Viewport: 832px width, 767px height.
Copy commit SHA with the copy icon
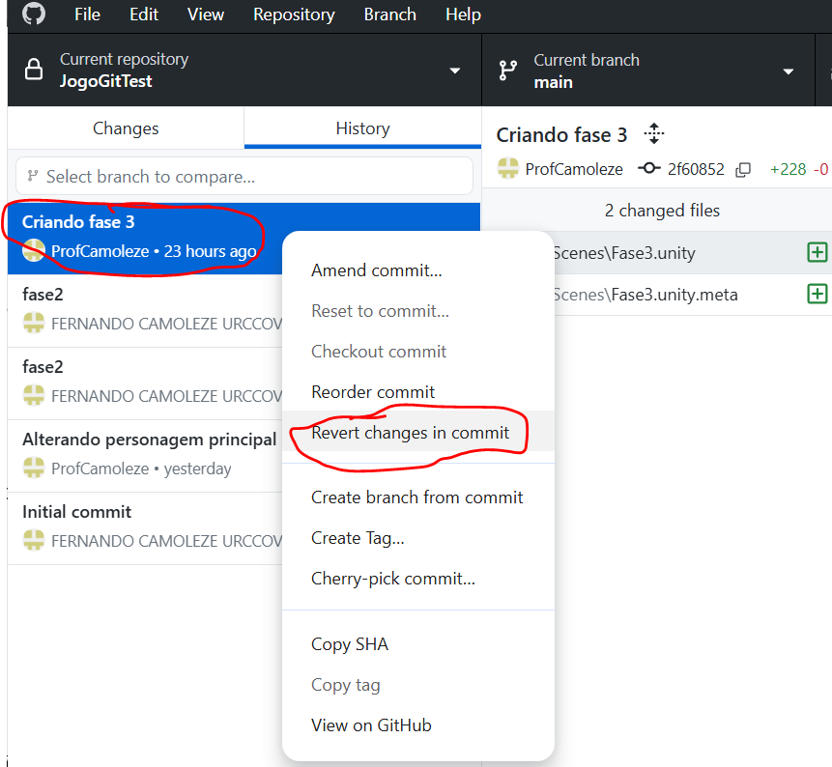pyautogui.click(x=743, y=169)
